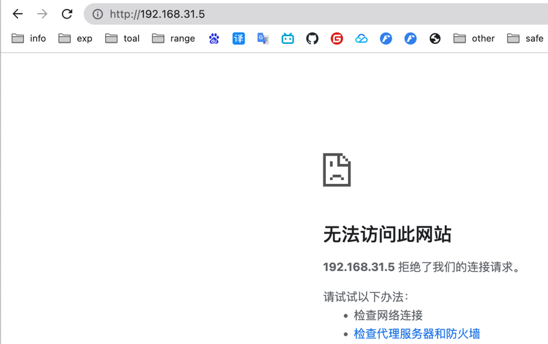548x344 pixels.
Task: Open the blue cloud bookmark
Action: pos(361,39)
